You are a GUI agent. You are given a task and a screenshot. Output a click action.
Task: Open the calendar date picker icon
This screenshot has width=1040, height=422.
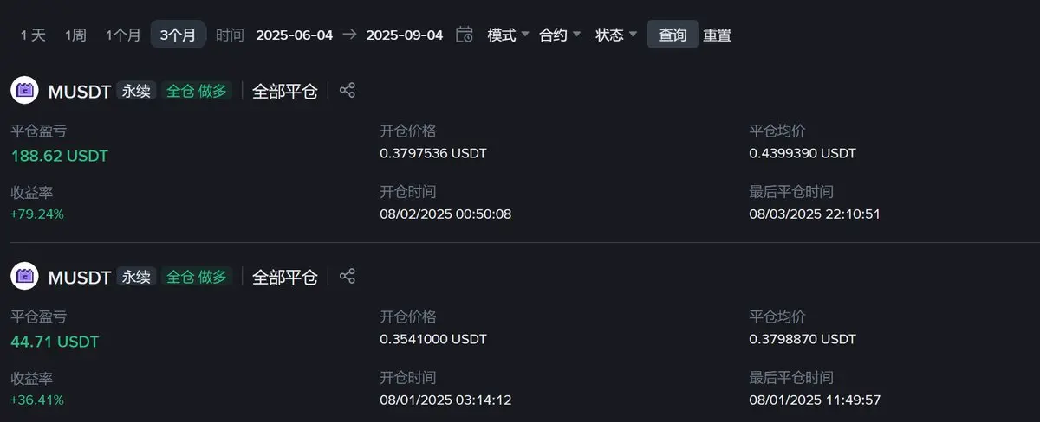pyautogui.click(x=465, y=35)
